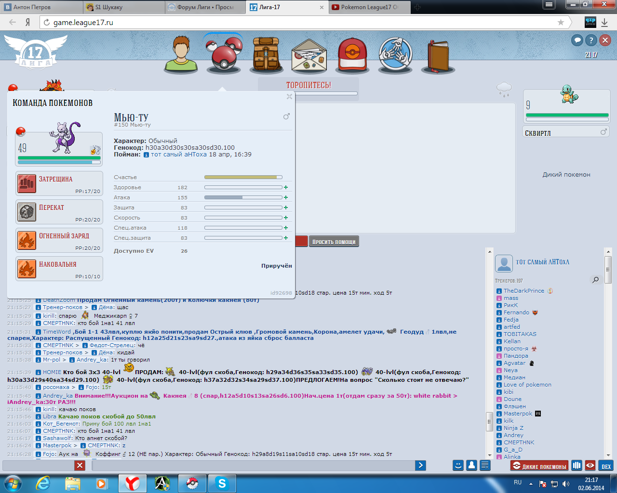Close the Команда покемонов popup
This screenshot has width=617, height=493.
[x=289, y=96]
